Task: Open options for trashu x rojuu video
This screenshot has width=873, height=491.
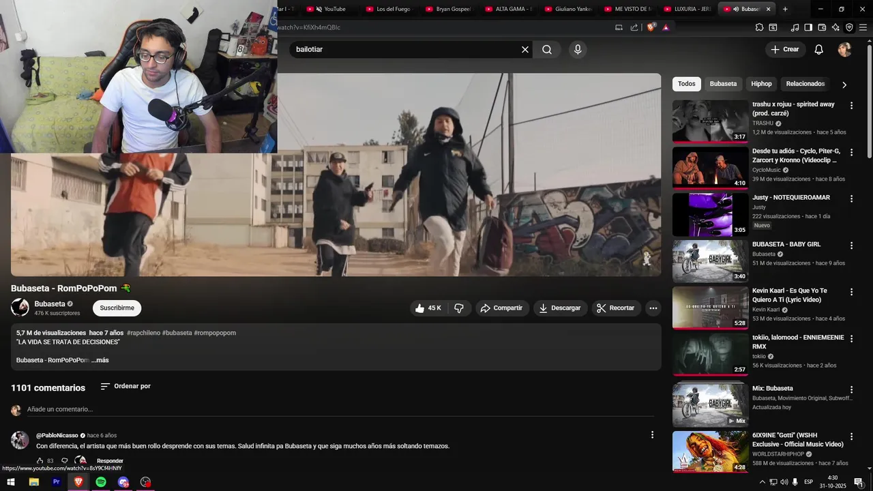Action: (851, 106)
